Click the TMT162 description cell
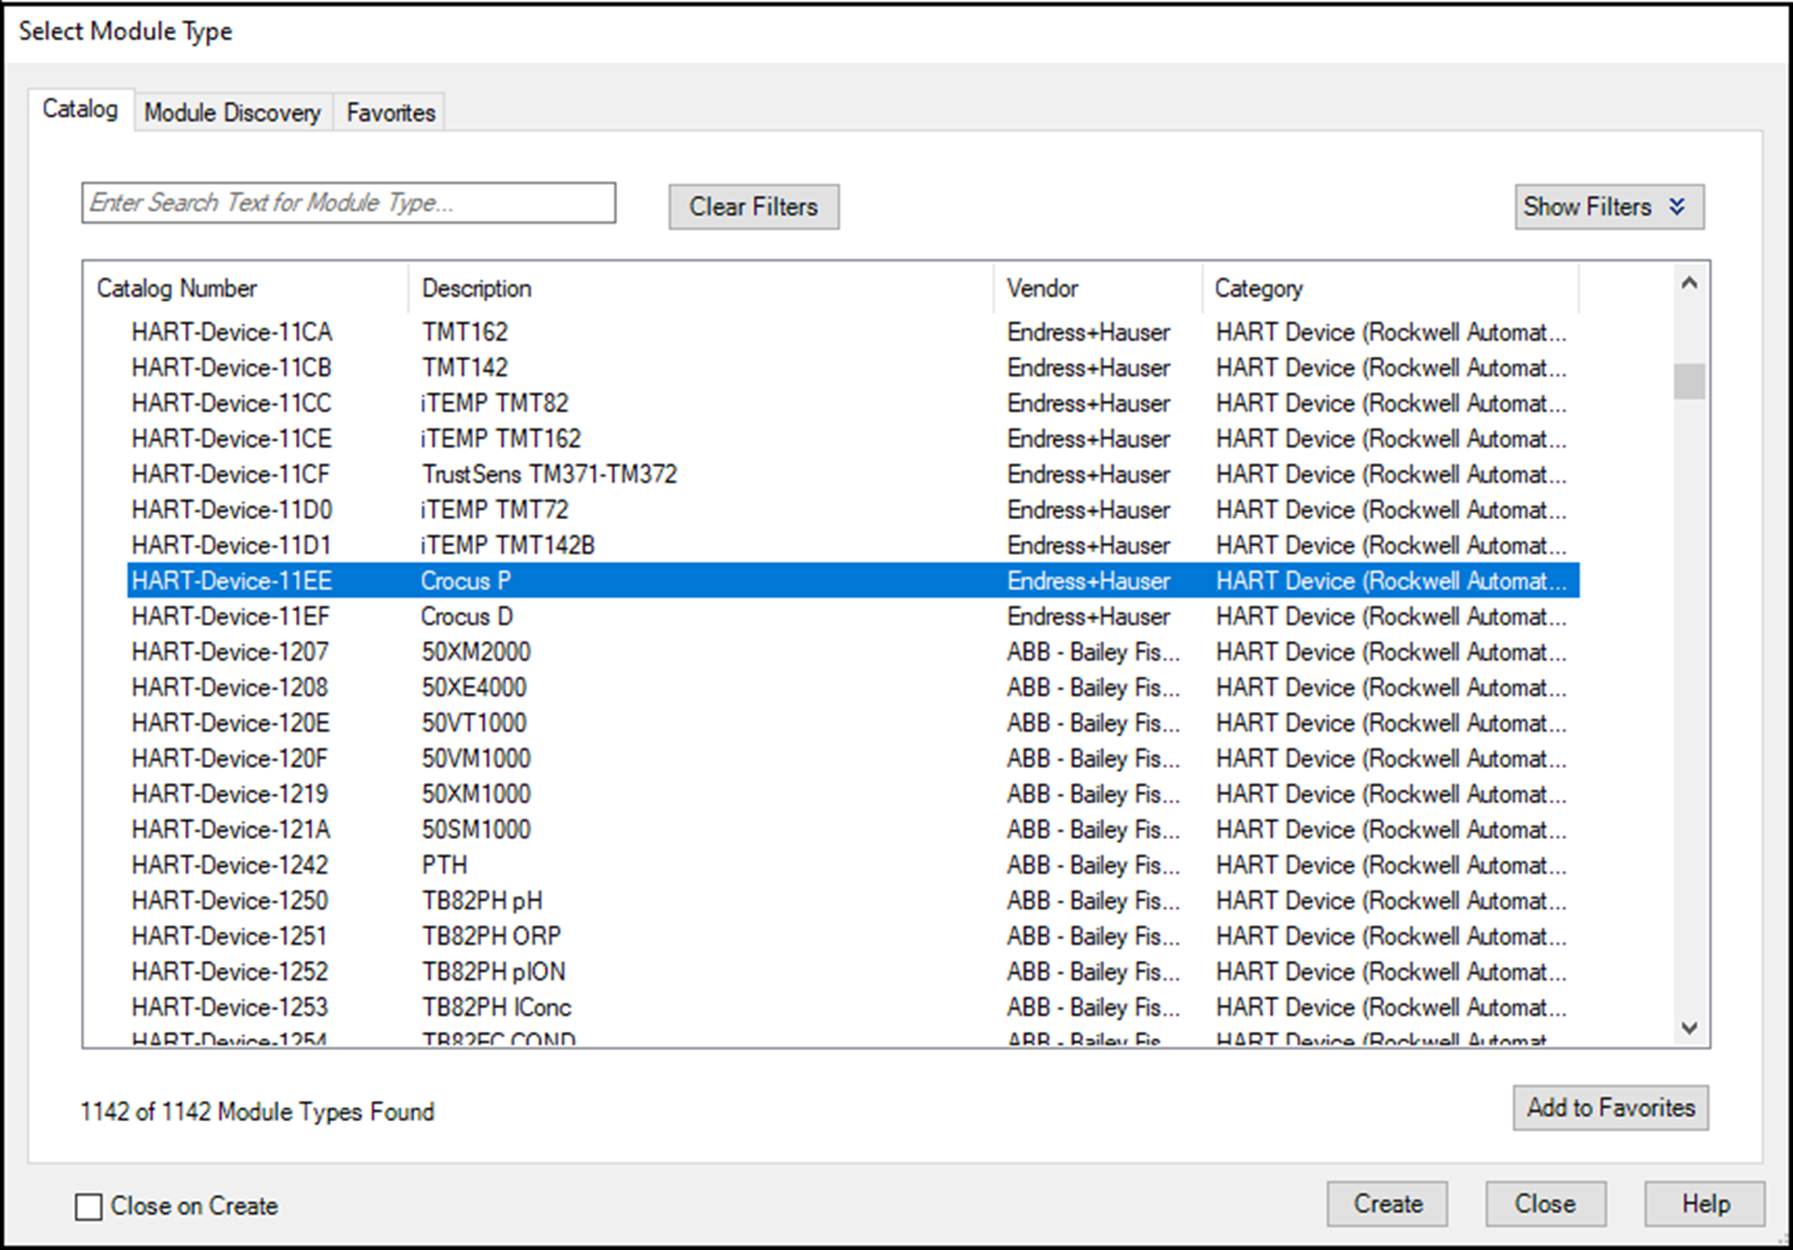Screen dimensions: 1793x1250 (465, 332)
